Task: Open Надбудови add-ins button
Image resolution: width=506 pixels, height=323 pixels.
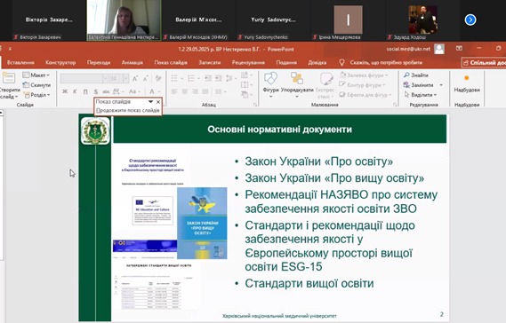Action: pyautogui.click(x=467, y=83)
